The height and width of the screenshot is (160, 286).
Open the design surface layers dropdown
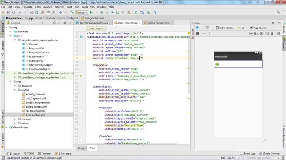tap(198, 28)
